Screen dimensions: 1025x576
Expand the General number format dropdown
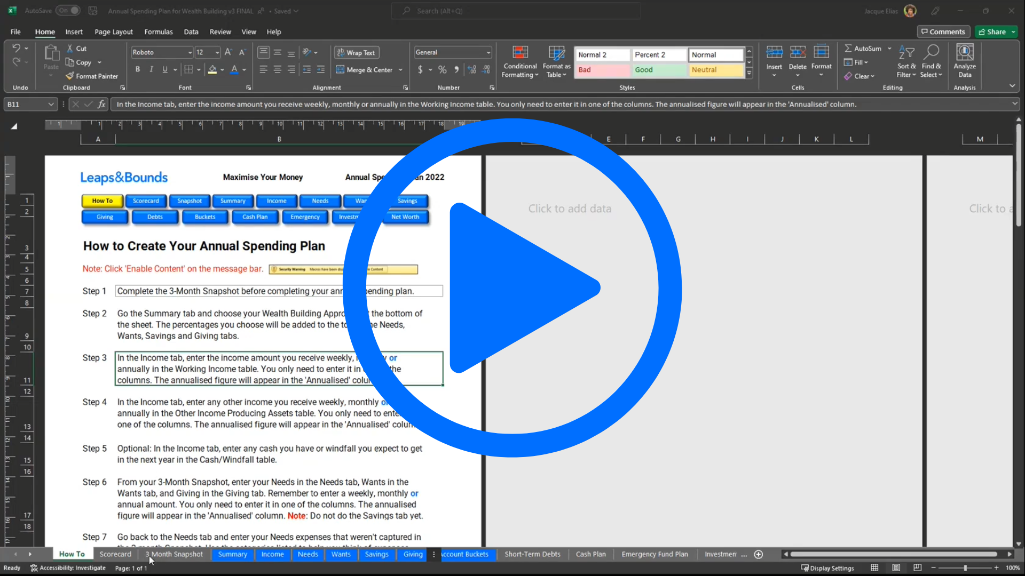(488, 52)
